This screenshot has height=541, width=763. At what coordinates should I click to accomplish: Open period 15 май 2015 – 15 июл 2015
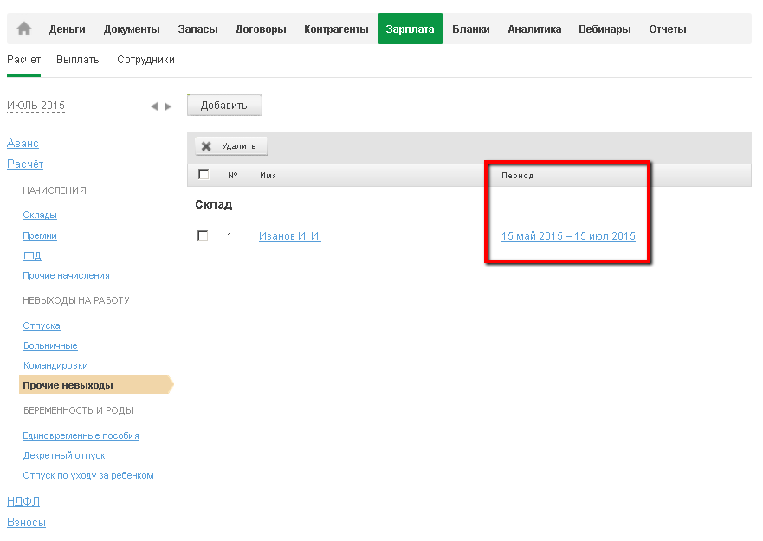[568, 236]
